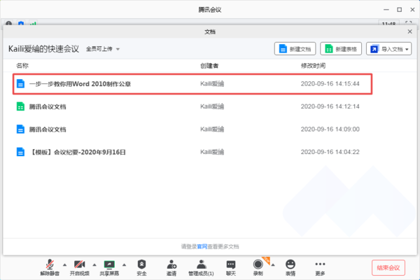The width and height of the screenshot is (420, 280).
Task: Turn on video camera icon
Action: [x=80, y=265]
